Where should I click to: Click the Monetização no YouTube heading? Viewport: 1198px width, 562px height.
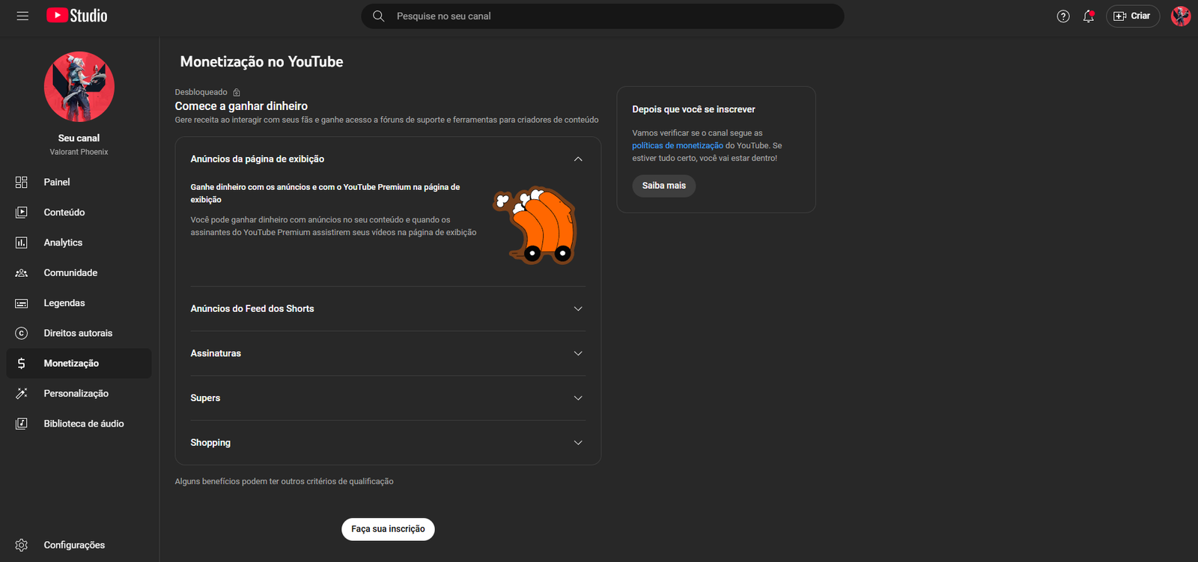[x=262, y=62]
